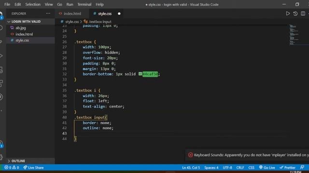Viewport: 309px width, 173px height.
Task: Click the overflow: hidden line
Action: [101, 52]
